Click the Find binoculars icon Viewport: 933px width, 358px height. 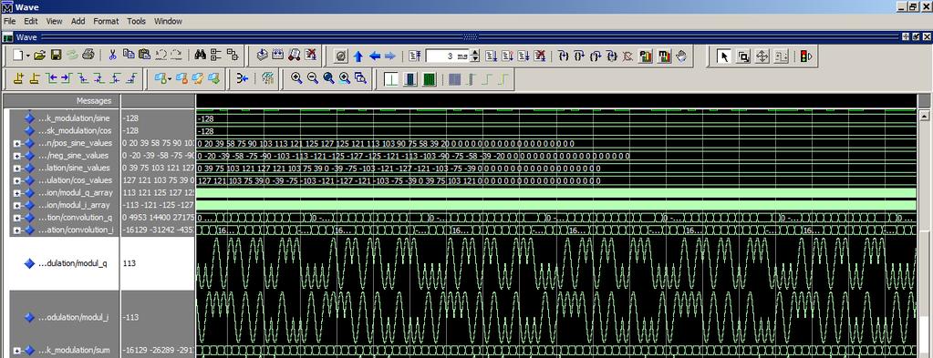(200, 56)
